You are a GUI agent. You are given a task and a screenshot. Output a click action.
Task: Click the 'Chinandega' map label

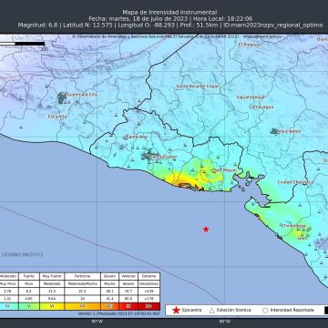tap(293, 226)
